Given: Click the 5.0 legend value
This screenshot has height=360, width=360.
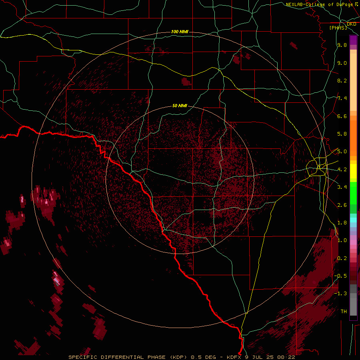Looking at the screenshot, I should click(342, 152).
